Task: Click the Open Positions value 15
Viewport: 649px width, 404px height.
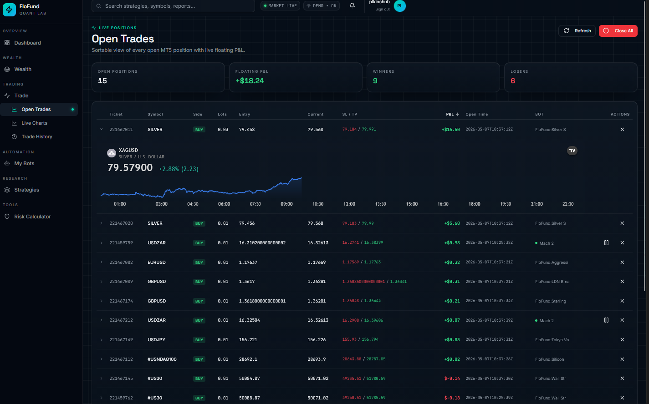Action: (x=102, y=81)
